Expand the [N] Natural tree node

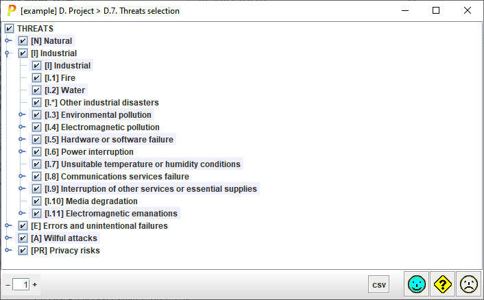8,41
